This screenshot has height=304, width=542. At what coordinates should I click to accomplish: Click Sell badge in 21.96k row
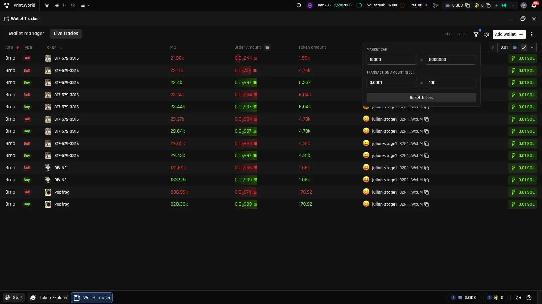tap(27, 58)
